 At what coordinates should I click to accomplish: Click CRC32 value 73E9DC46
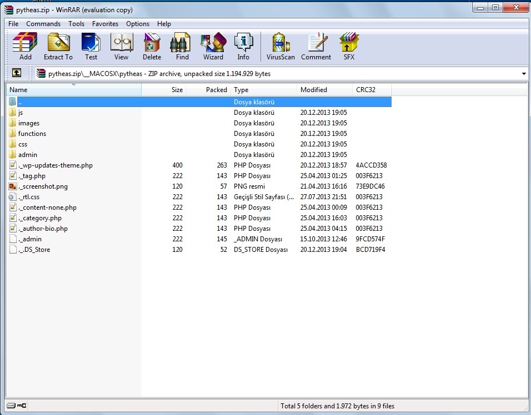[370, 186]
